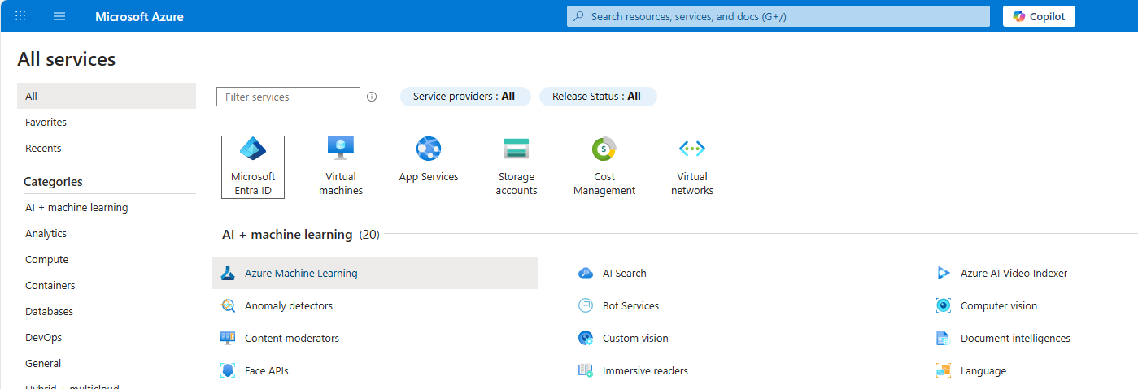Click the Custom vision icon
The image size is (1138, 389).
tap(586, 339)
